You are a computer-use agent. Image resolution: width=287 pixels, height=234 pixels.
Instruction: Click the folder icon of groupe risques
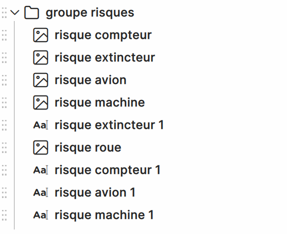click(31, 12)
